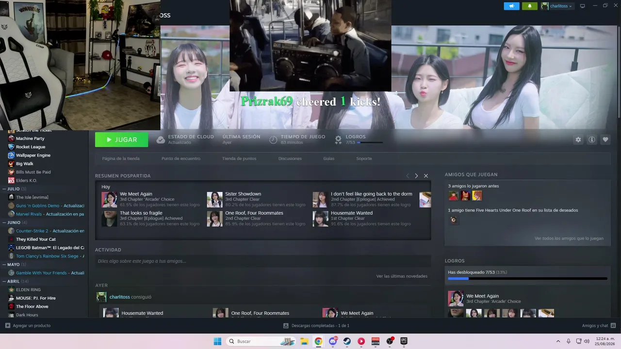Open File Explorer from the taskbar

coord(304,341)
